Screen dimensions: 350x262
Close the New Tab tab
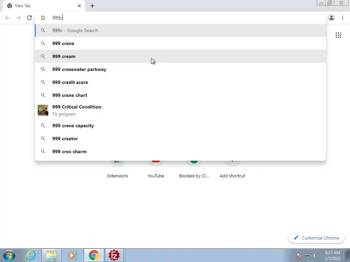[x=79, y=6]
